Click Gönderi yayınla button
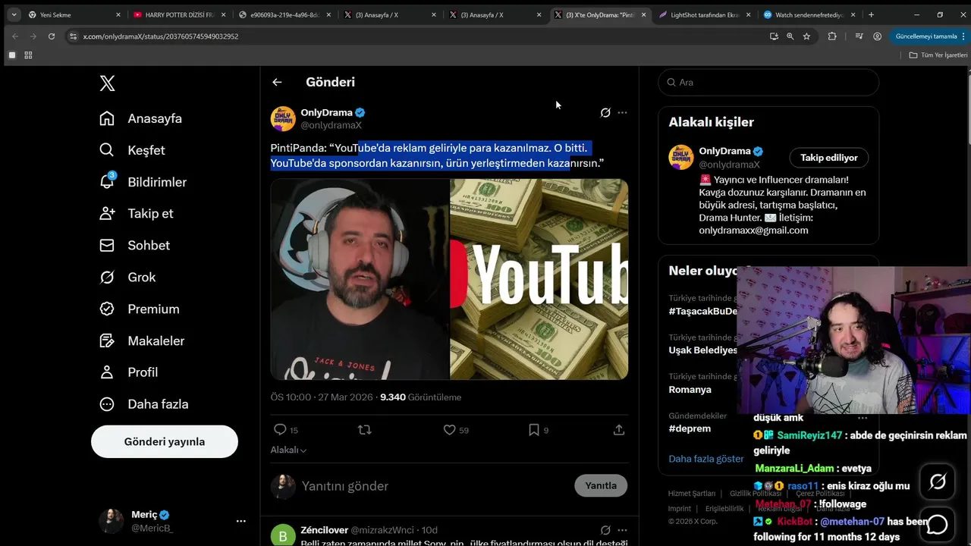This screenshot has width=971, height=546. pyautogui.click(x=165, y=441)
